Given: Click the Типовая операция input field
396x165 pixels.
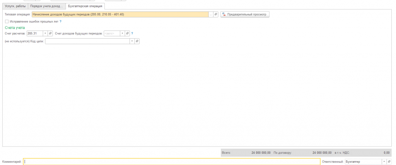Looking at the screenshot, I should [x=120, y=14].
